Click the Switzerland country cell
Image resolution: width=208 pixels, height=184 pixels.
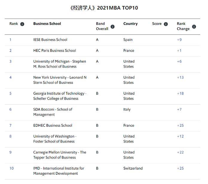(x=133, y=168)
